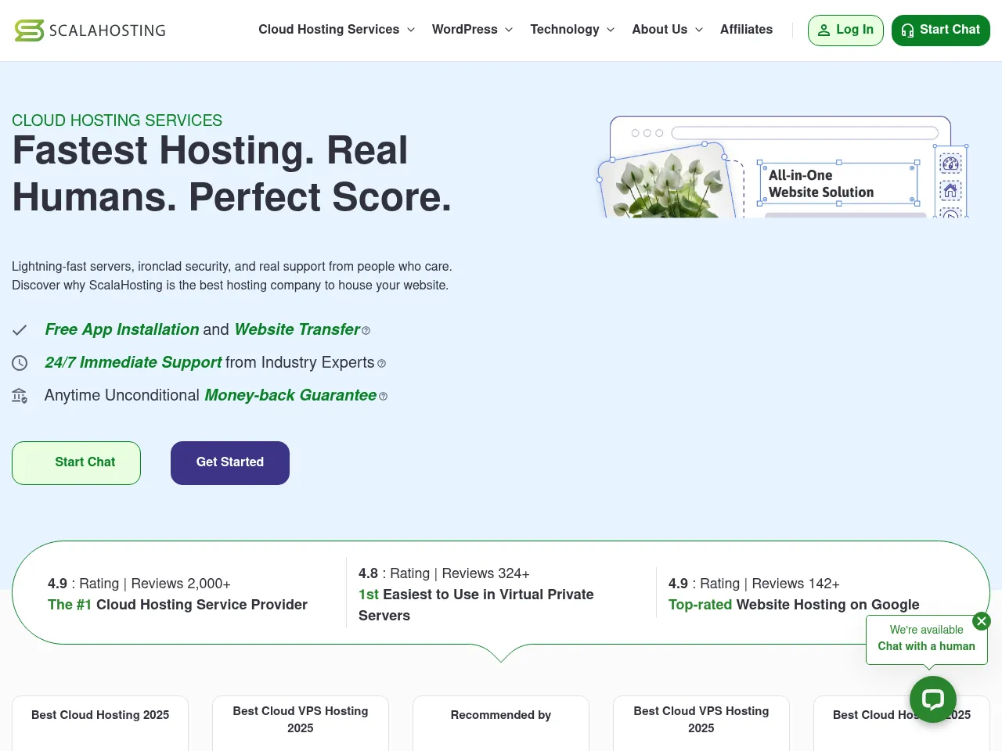Dismiss the 'We're available' chat popup
The width and height of the screenshot is (1002, 751).
[981, 620]
